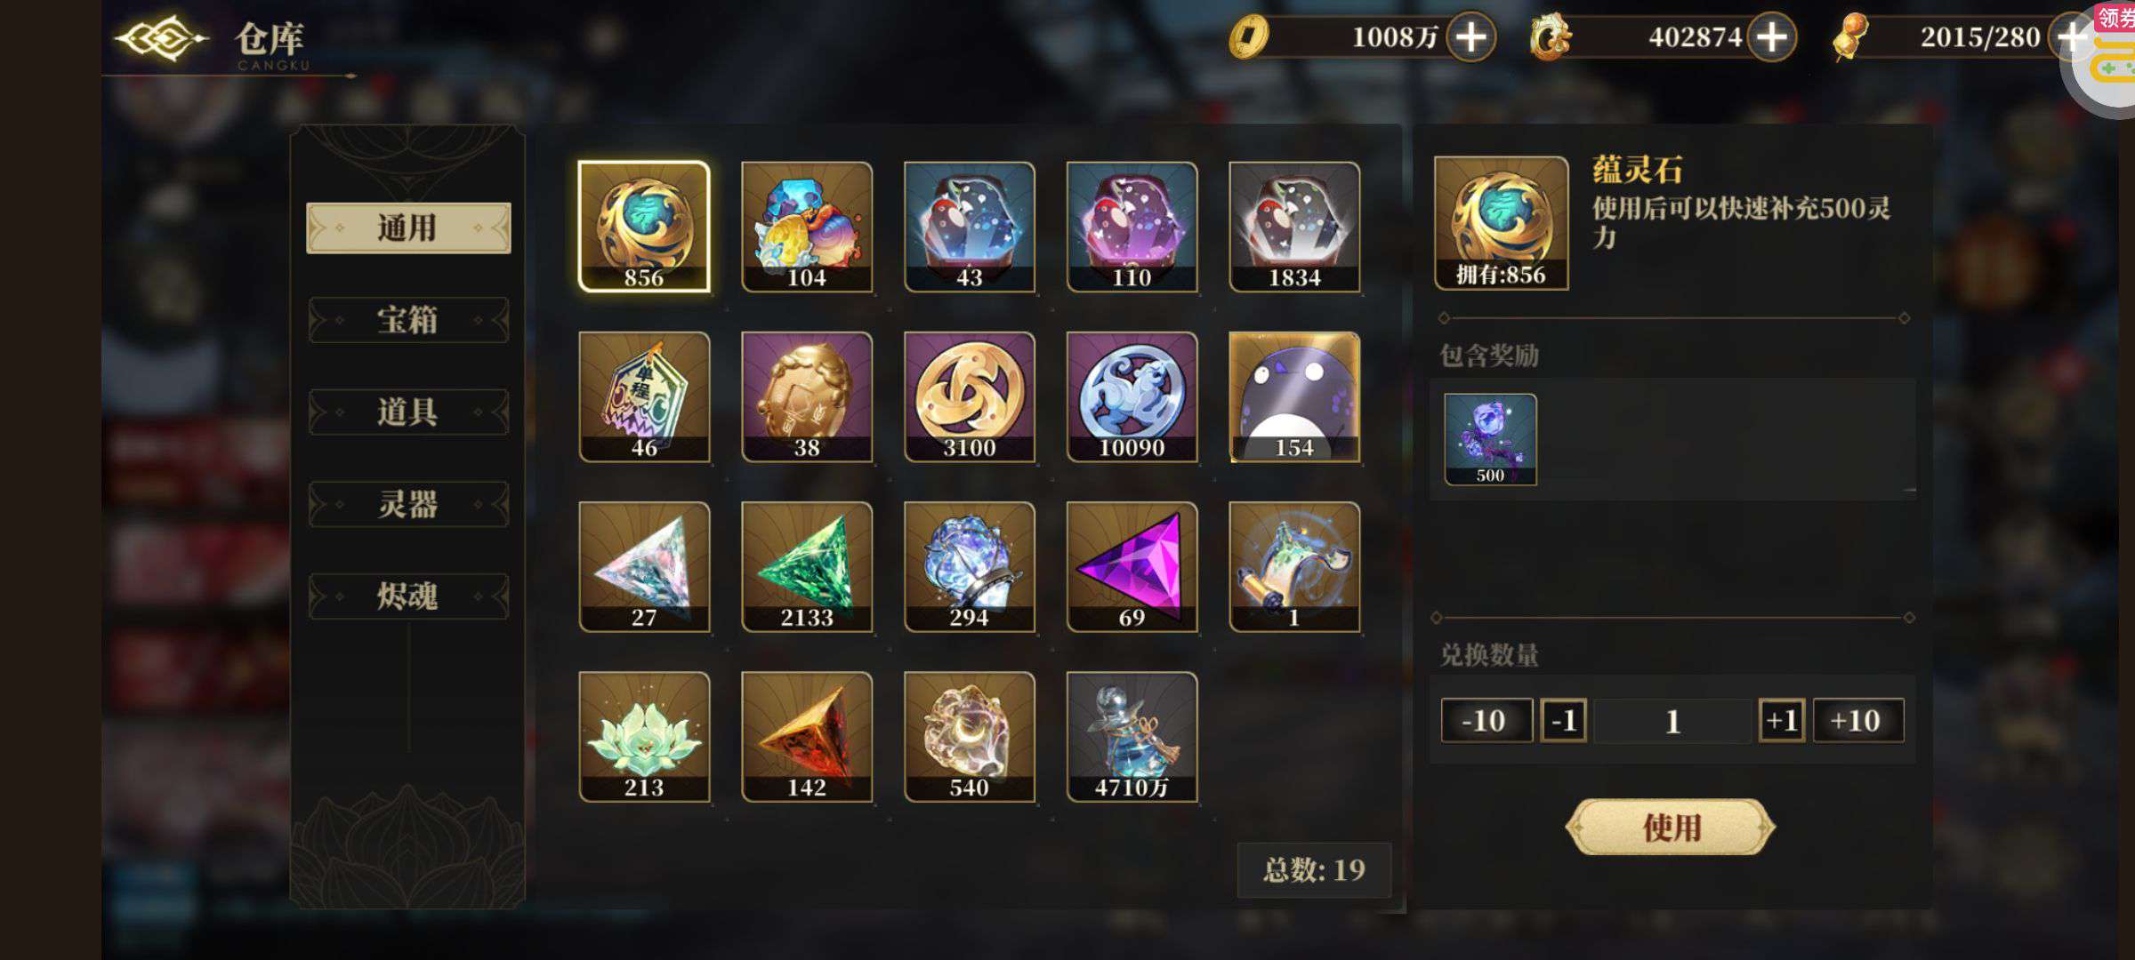Viewport: 2135px width, 960px height.
Task: Select the purple triangular gem with count 69
Action: click(1132, 566)
